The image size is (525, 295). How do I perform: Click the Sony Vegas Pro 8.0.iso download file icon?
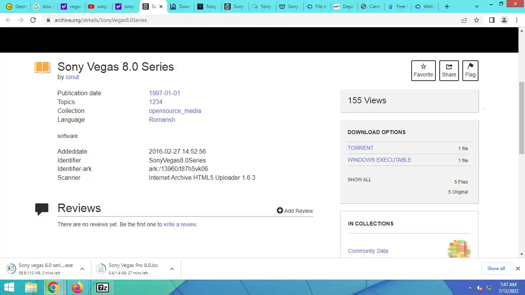(x=101, y=268)
